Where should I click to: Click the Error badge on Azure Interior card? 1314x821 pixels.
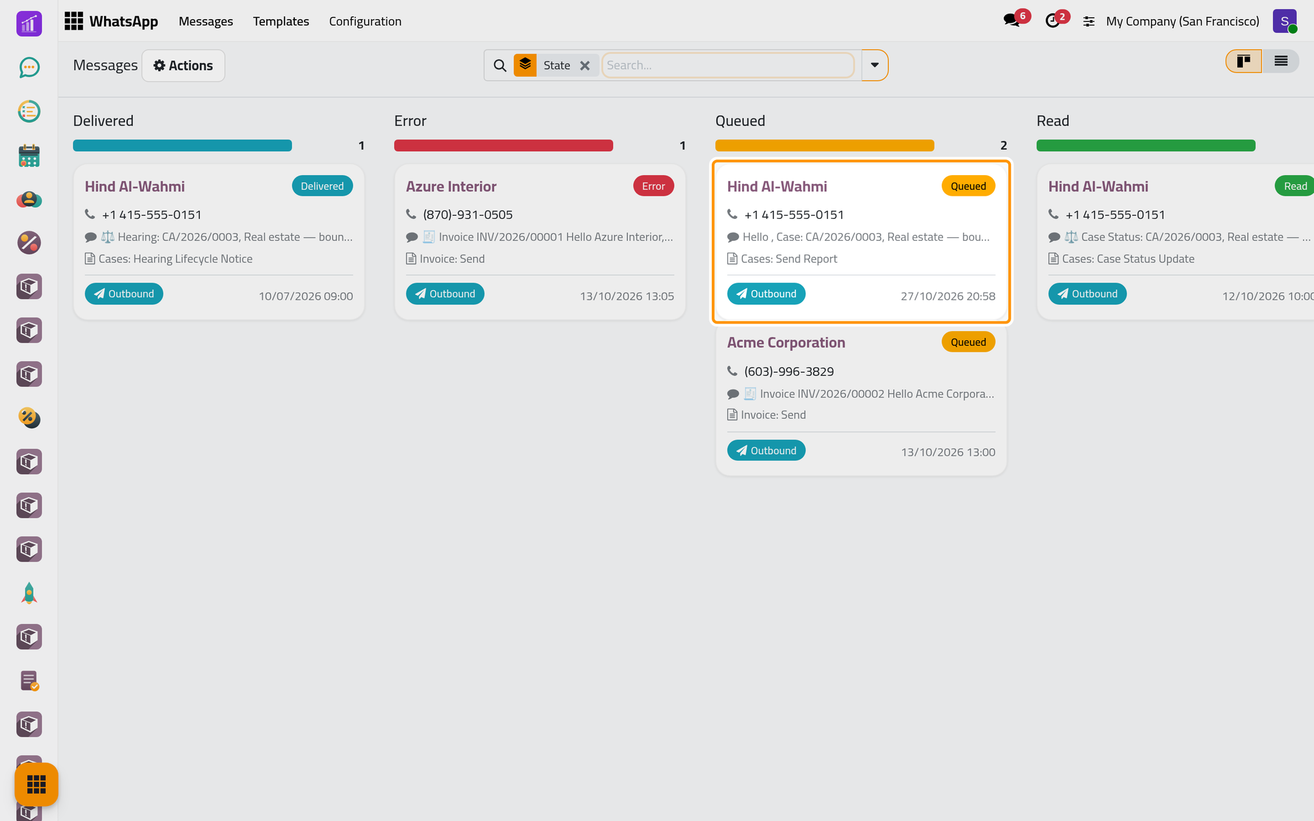coord(654,186)
